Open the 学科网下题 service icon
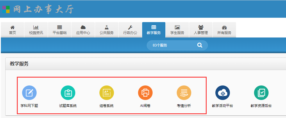This screenshot has height=118, width=286. pyautogui.click(x=29, y=93)
